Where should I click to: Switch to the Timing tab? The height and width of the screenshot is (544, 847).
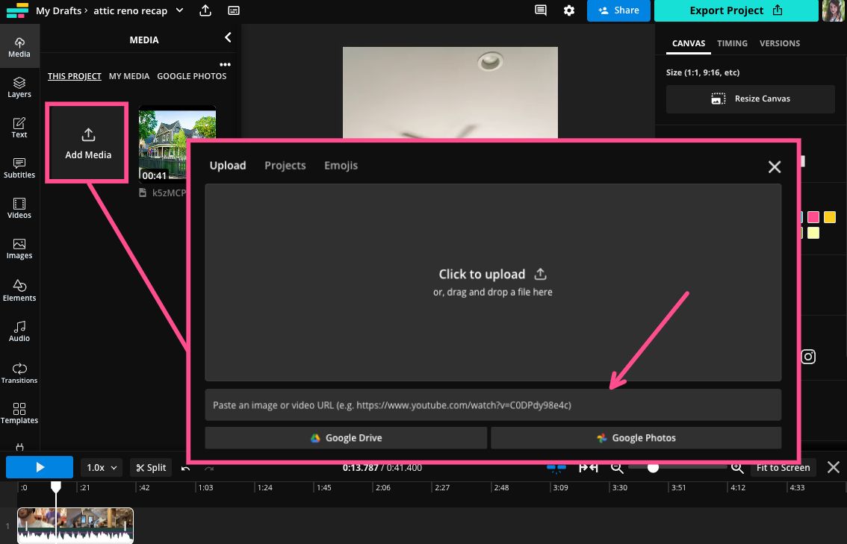click(x=732, y=43)
